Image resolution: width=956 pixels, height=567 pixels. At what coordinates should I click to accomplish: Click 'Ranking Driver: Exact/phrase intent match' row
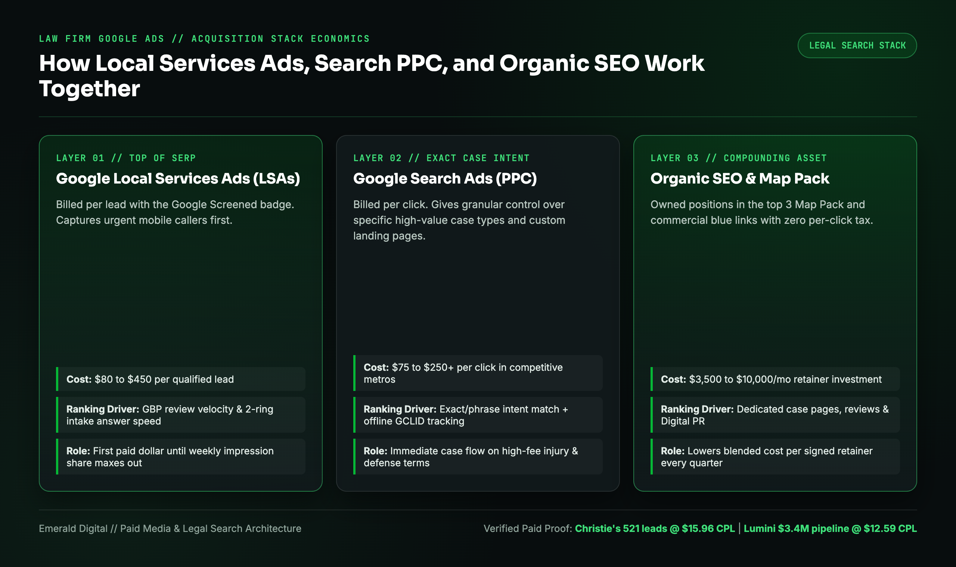pos(478,414)
